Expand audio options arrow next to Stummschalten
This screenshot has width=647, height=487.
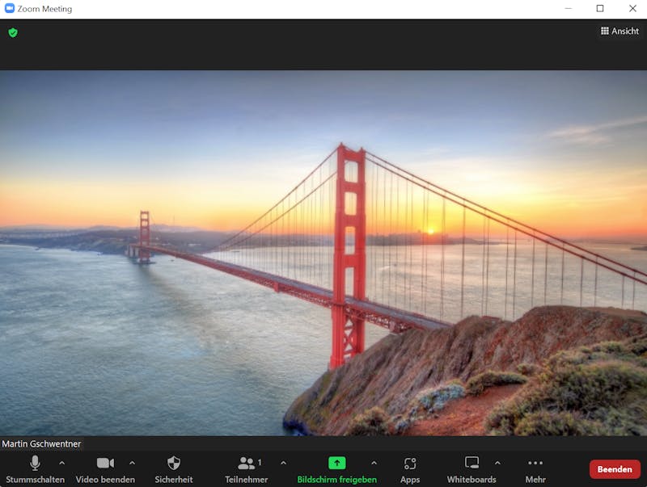[x=62, y=463]
